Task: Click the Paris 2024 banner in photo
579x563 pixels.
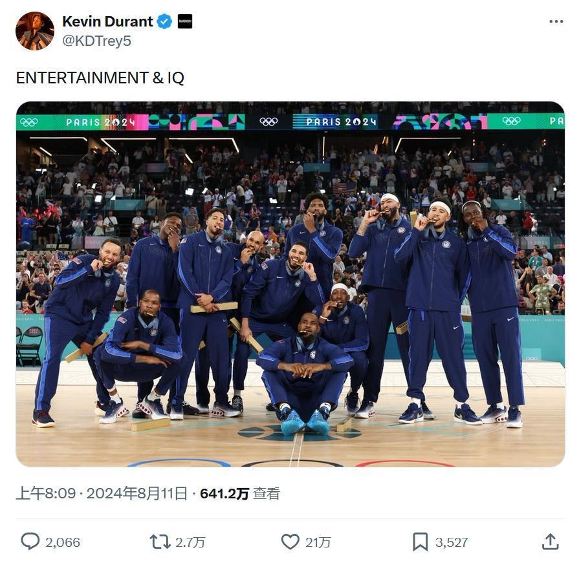Action: [290, 122]
